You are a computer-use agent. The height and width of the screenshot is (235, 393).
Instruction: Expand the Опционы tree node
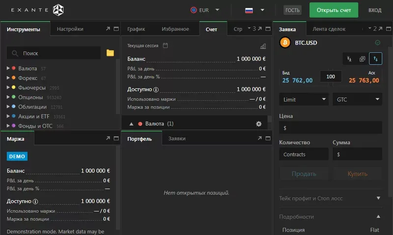(8, 97)
